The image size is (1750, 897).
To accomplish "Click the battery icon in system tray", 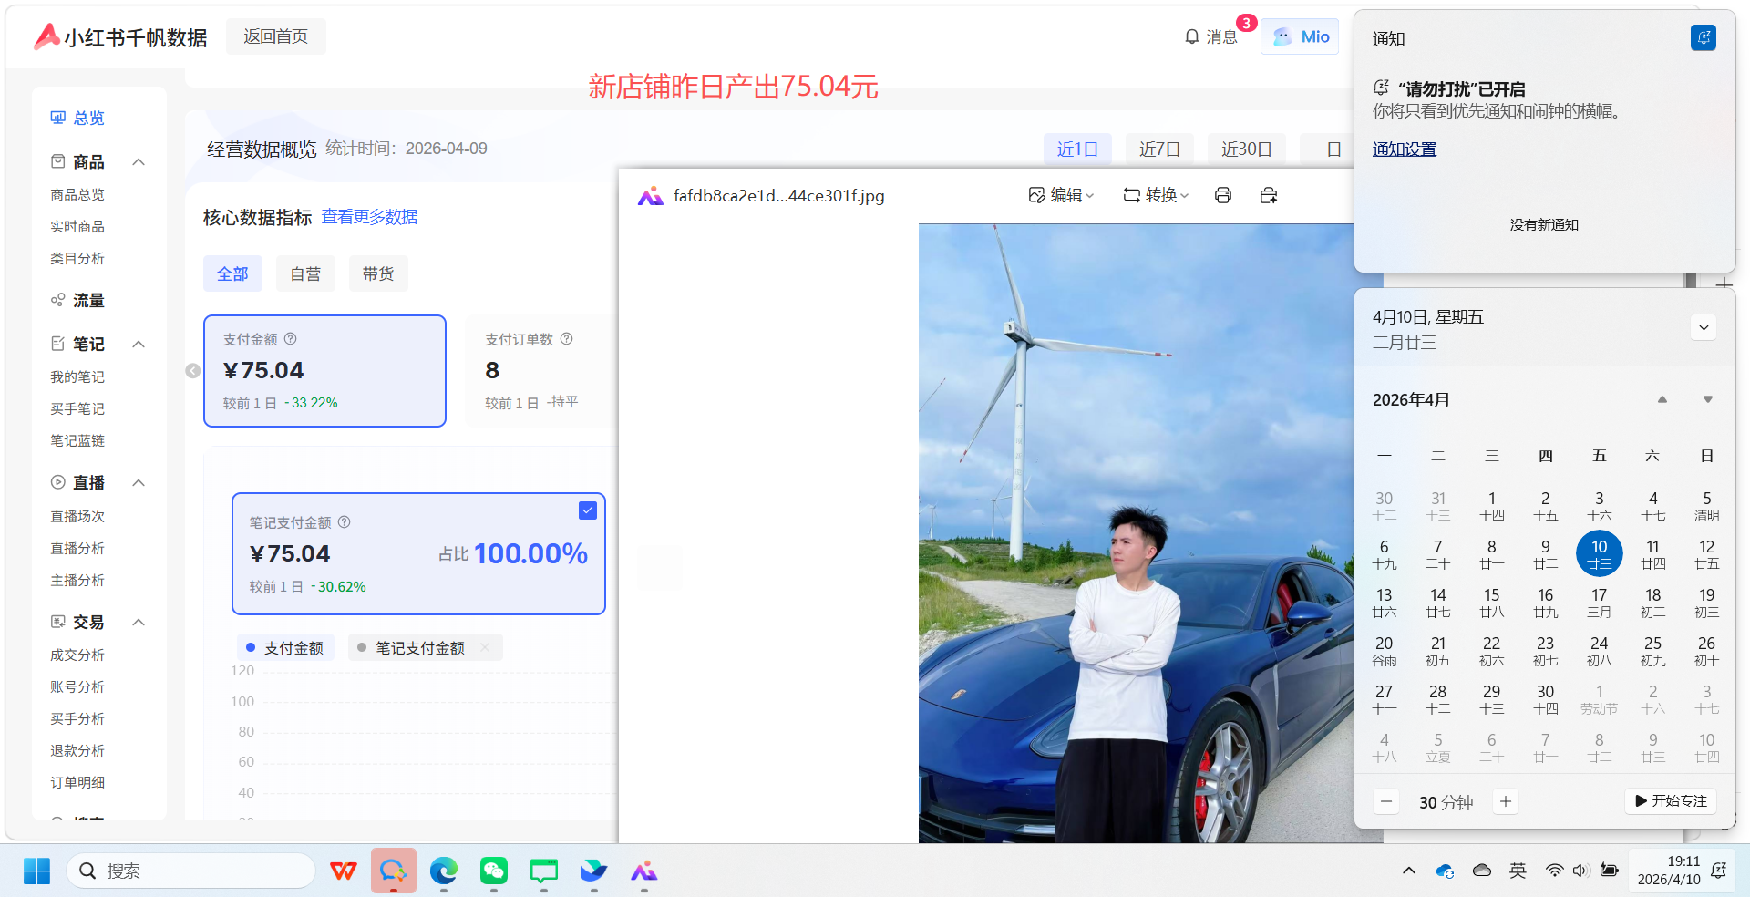I will pos(1610,871).
